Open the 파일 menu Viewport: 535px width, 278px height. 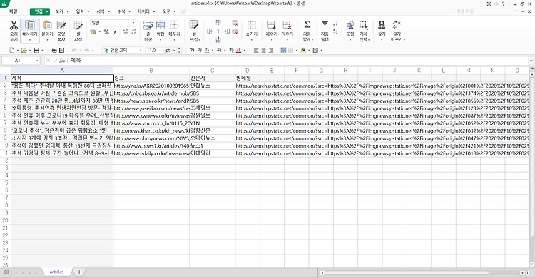tap(14, 11)
